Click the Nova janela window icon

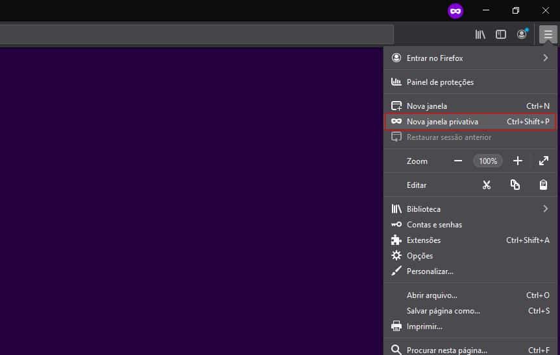coord(396,106)
